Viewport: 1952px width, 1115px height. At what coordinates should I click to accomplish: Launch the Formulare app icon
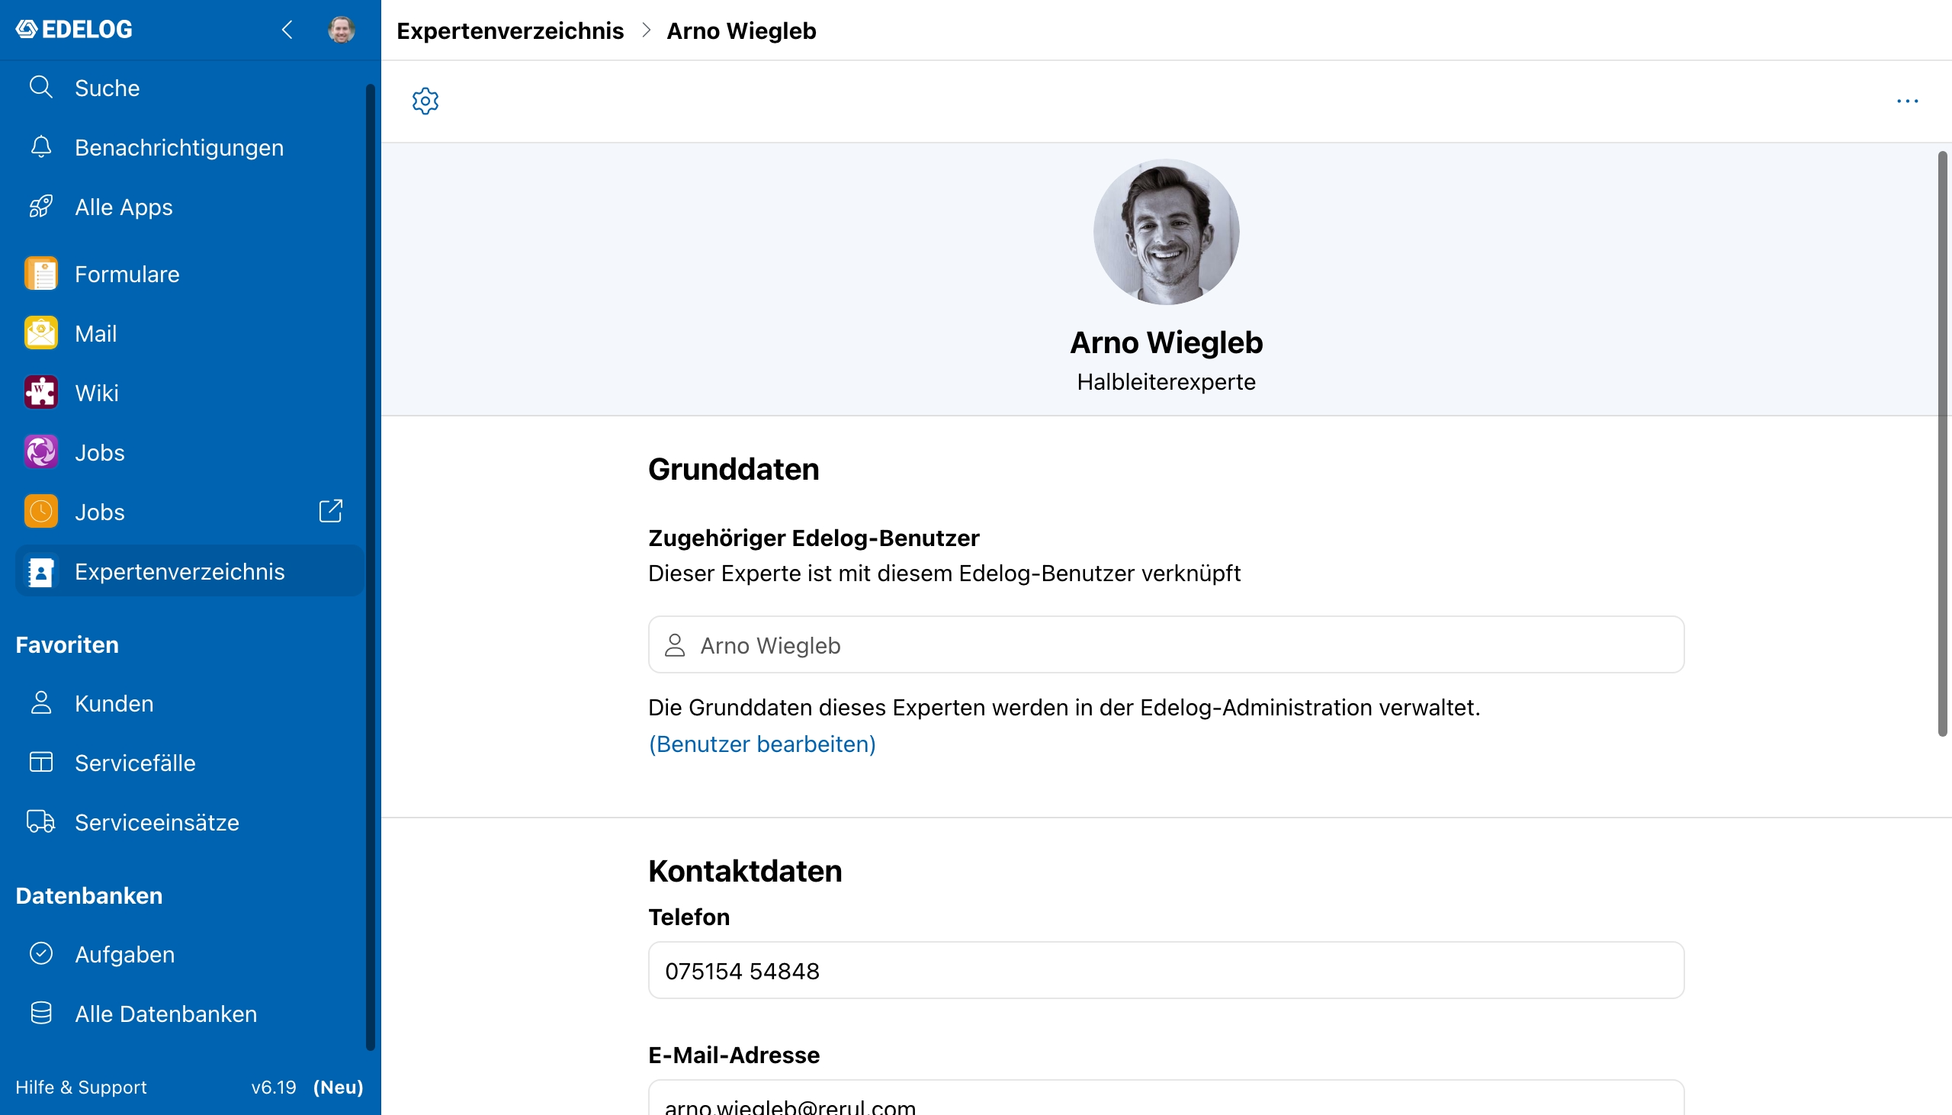point(40,273)
